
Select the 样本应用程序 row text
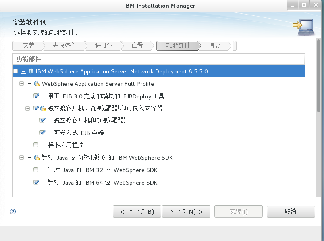click(x=66, y=145)
